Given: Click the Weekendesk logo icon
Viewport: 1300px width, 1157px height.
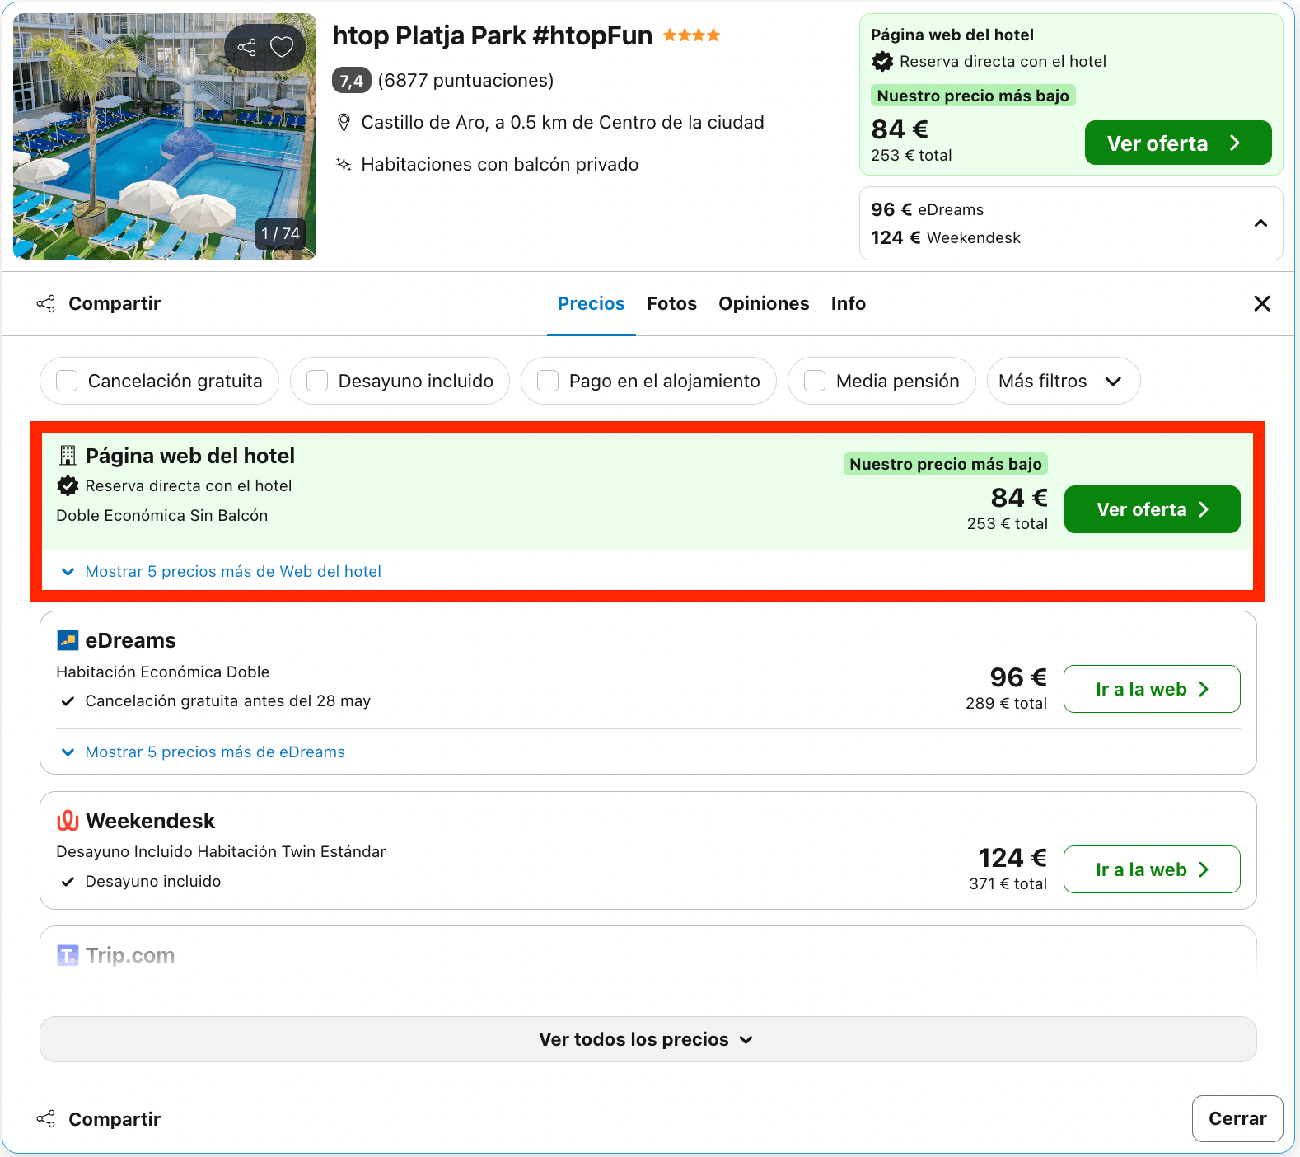Looking at the screenshot, I should 68,821.
